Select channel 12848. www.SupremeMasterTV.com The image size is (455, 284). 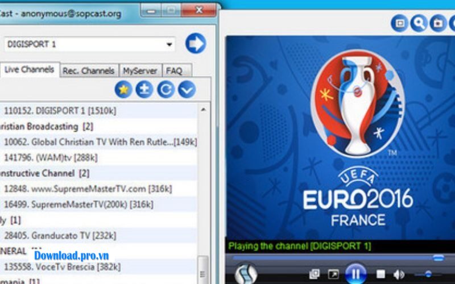tap(98, 189)
